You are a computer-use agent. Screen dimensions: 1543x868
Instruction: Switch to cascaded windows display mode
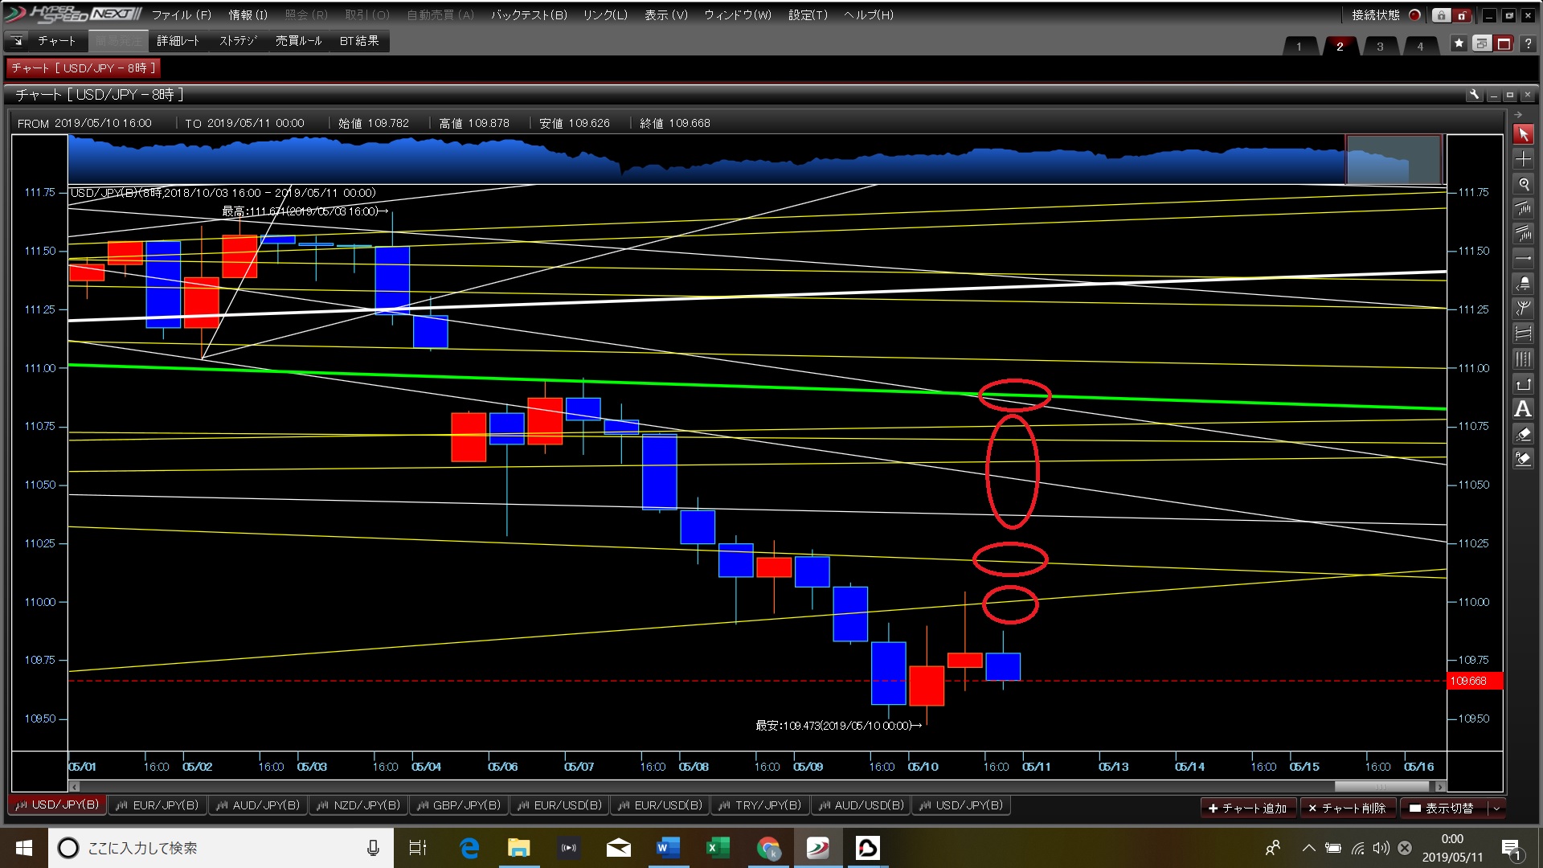point(1481,43)
